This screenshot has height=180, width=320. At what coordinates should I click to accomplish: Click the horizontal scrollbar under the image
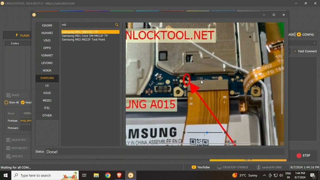(x=209, y=144)
